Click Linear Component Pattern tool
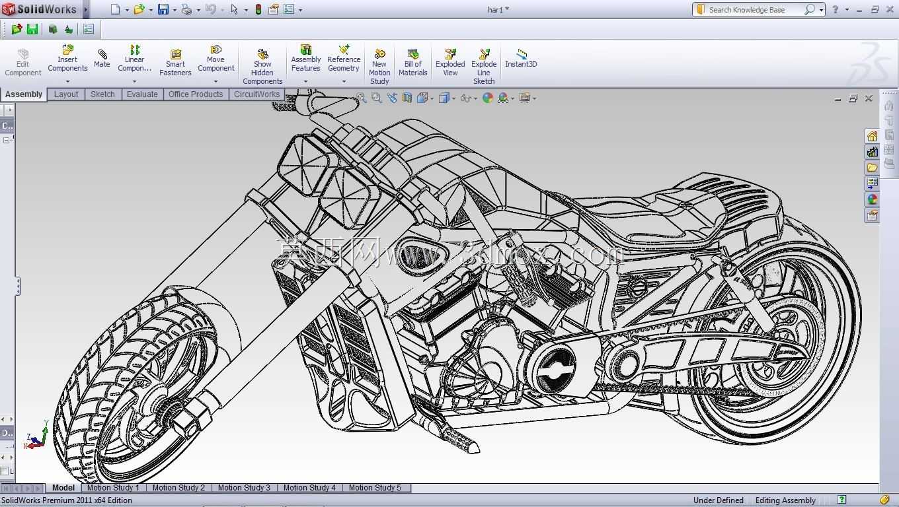The height and width of the screenshot is (507, 899). tap(134, 59)
